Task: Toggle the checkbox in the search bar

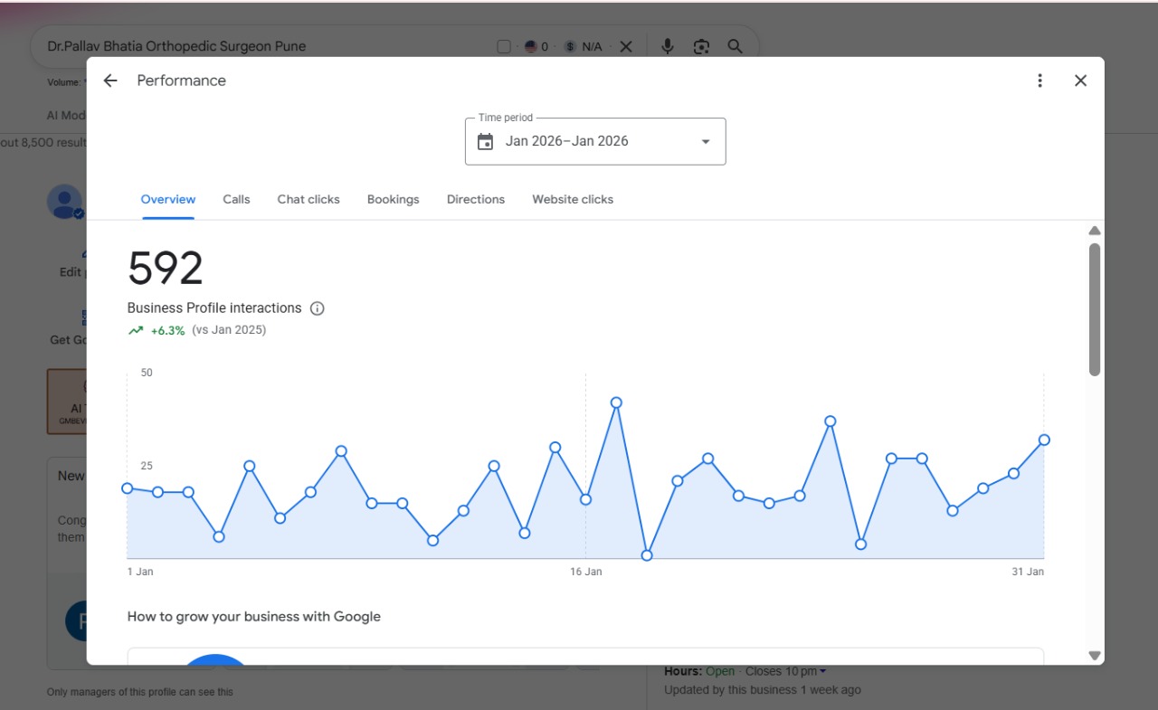Action: [x=504, y=46]
